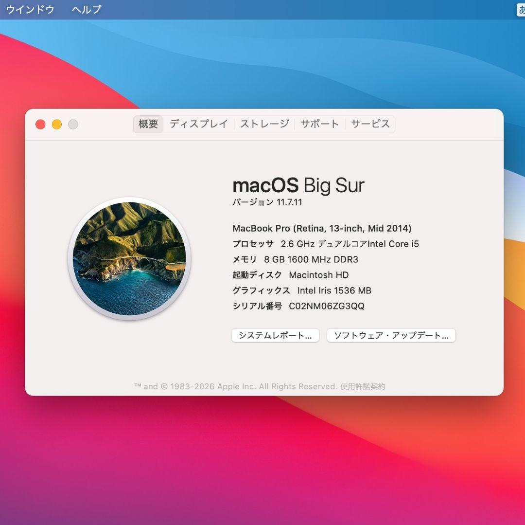Open the ウインドウ menu
Image resolution: width=525 pixels, height=525 pixels.
click(x=30, y=8)
